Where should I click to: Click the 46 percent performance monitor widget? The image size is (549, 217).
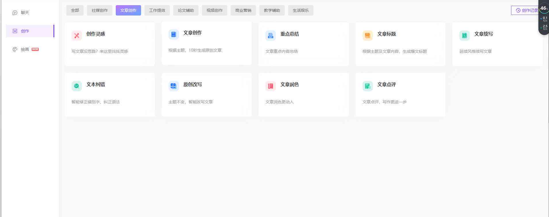(544, 18)
